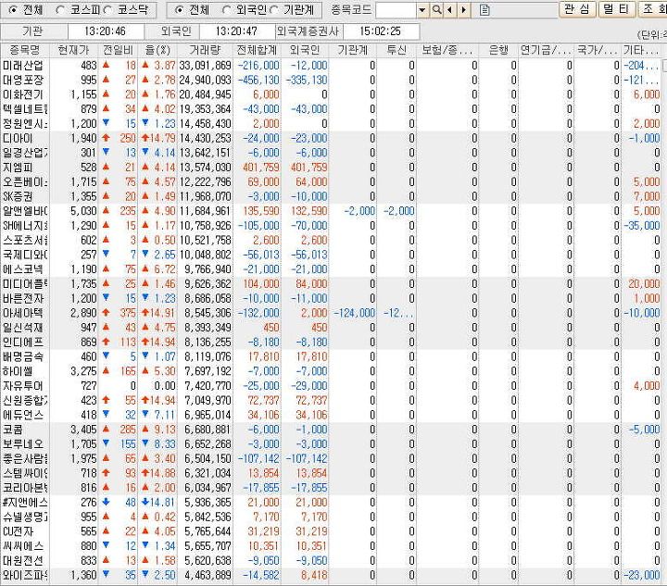The image size is (667, 586).
Task: Click the 멀티 button
Action: point(616,9)
